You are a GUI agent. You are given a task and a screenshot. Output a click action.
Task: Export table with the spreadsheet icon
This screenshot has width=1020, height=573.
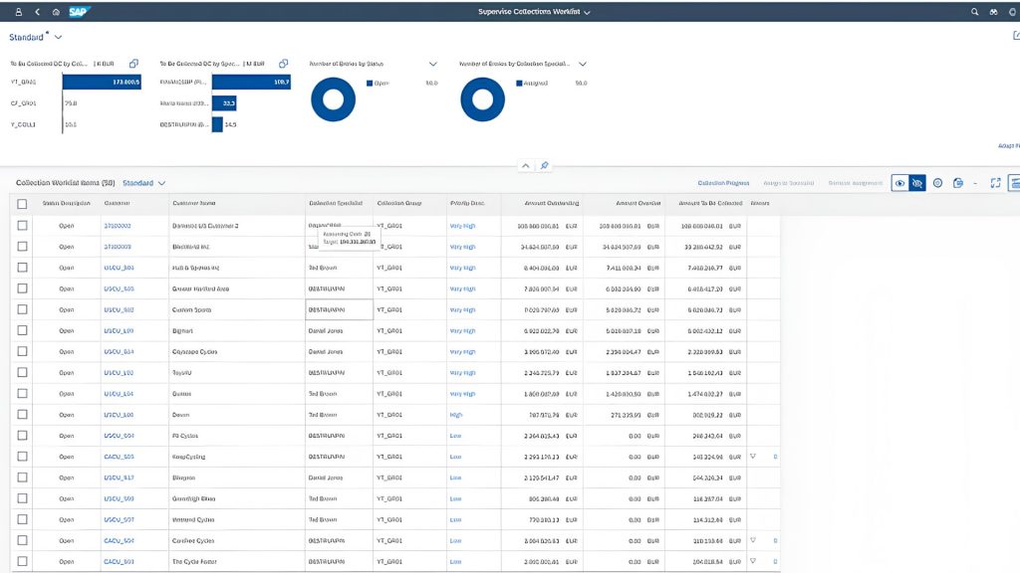pyautogui.click(x=957, y=183)
